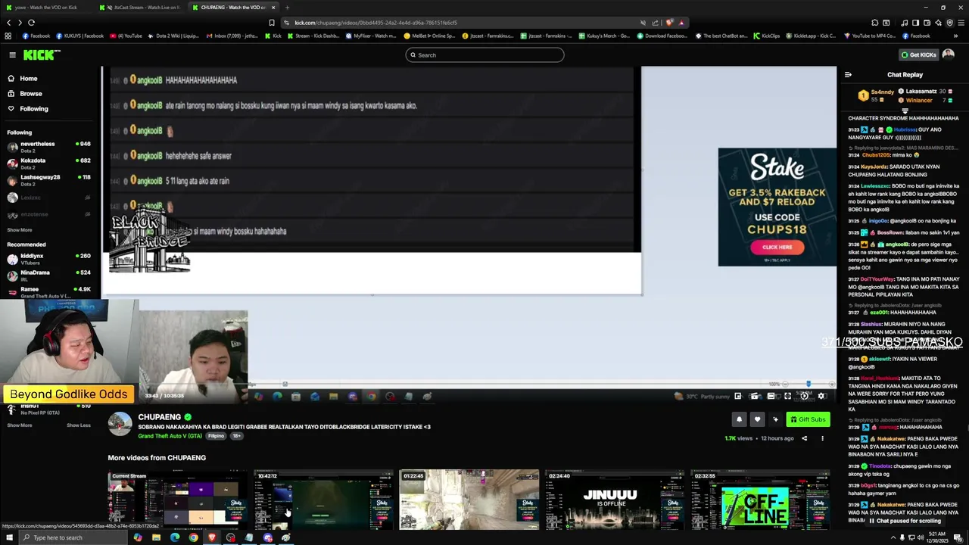
Task: Click the 18+ tag
Action: (x=236, y=436)
